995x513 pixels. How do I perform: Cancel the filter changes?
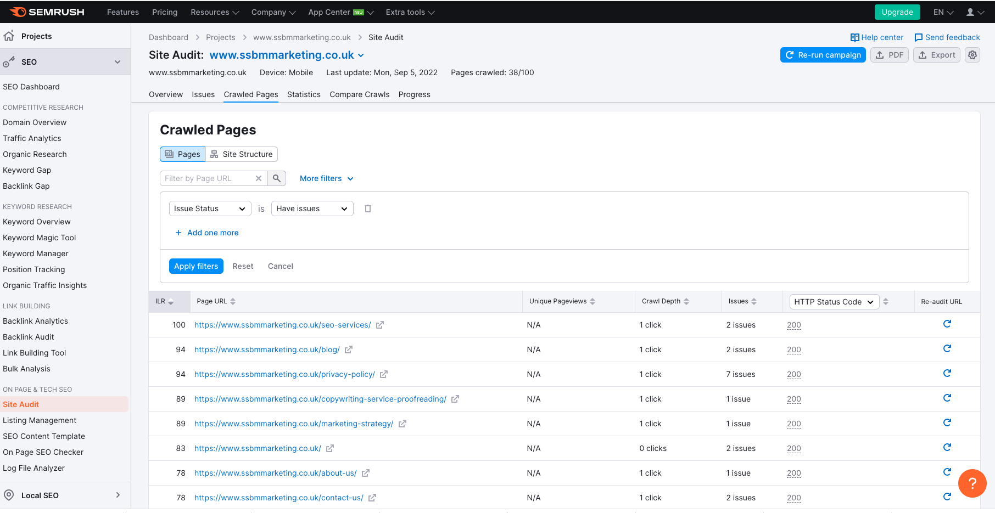pos(281,266)
